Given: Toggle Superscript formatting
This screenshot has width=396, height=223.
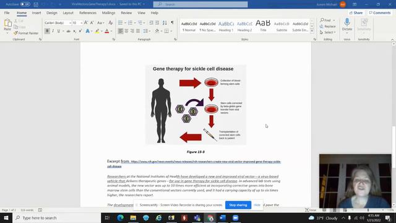Looking at the screenshot, I should click(x=80, y=31).
